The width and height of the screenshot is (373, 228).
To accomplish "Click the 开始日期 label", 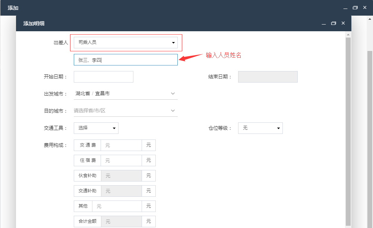I will [x=55, y=77].
